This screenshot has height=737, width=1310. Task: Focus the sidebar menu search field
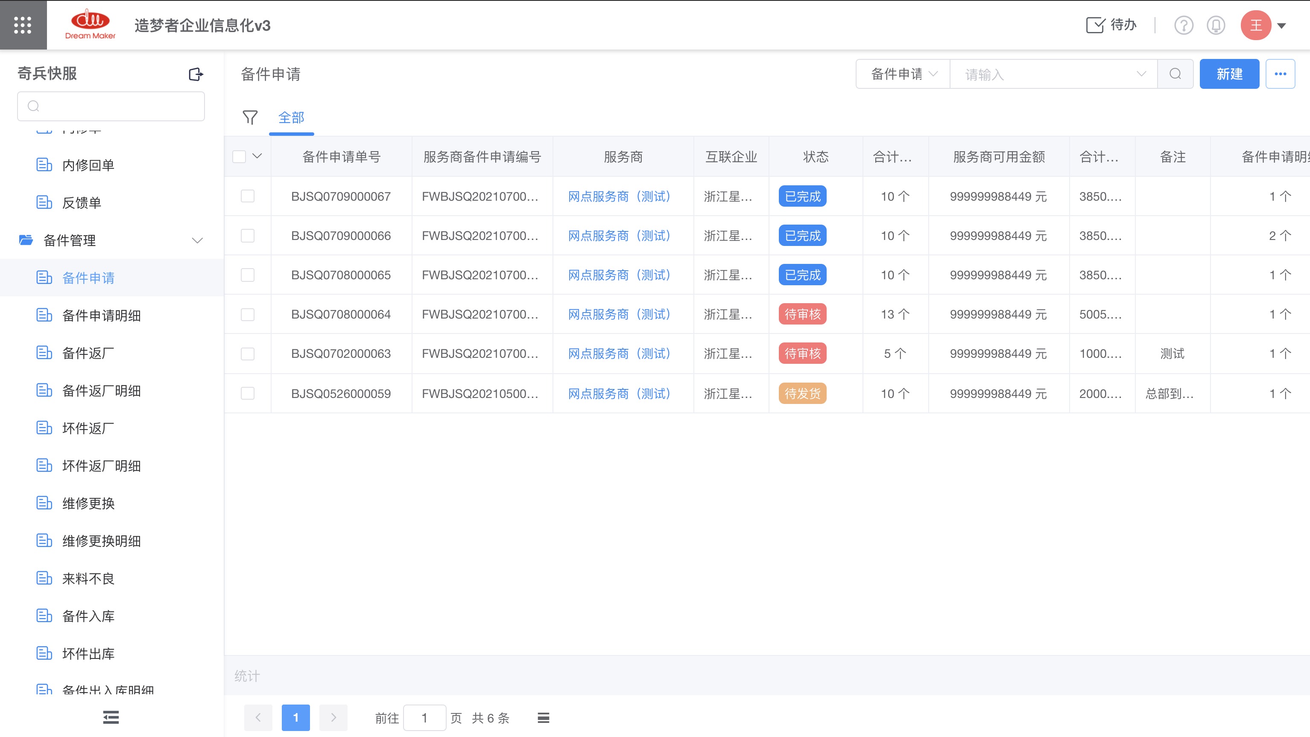click(x=111, y=106)
